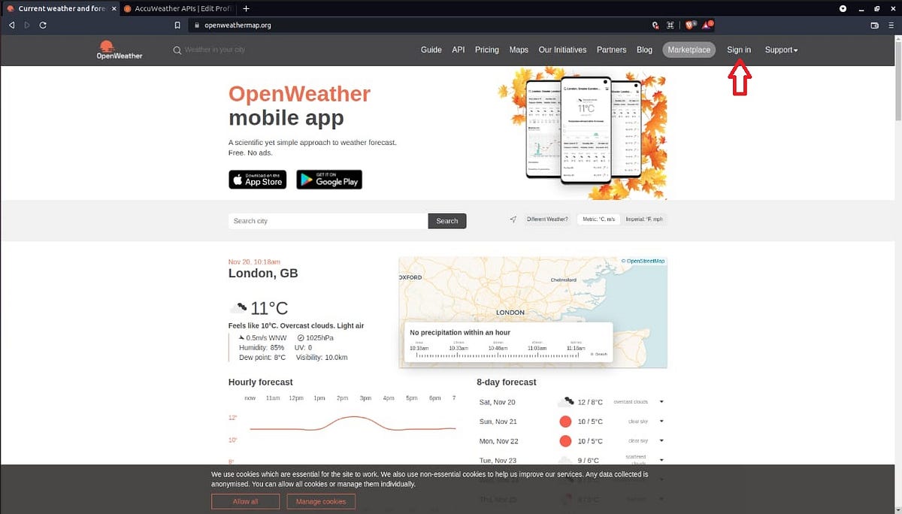
Task: Click Different Weather? toggle option
Action: pyautogui.click(x=546, y=219)
